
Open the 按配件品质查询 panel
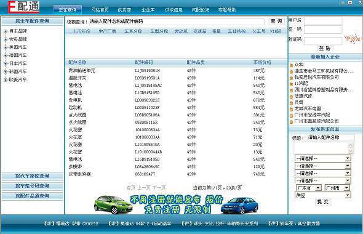pos(33,196)
